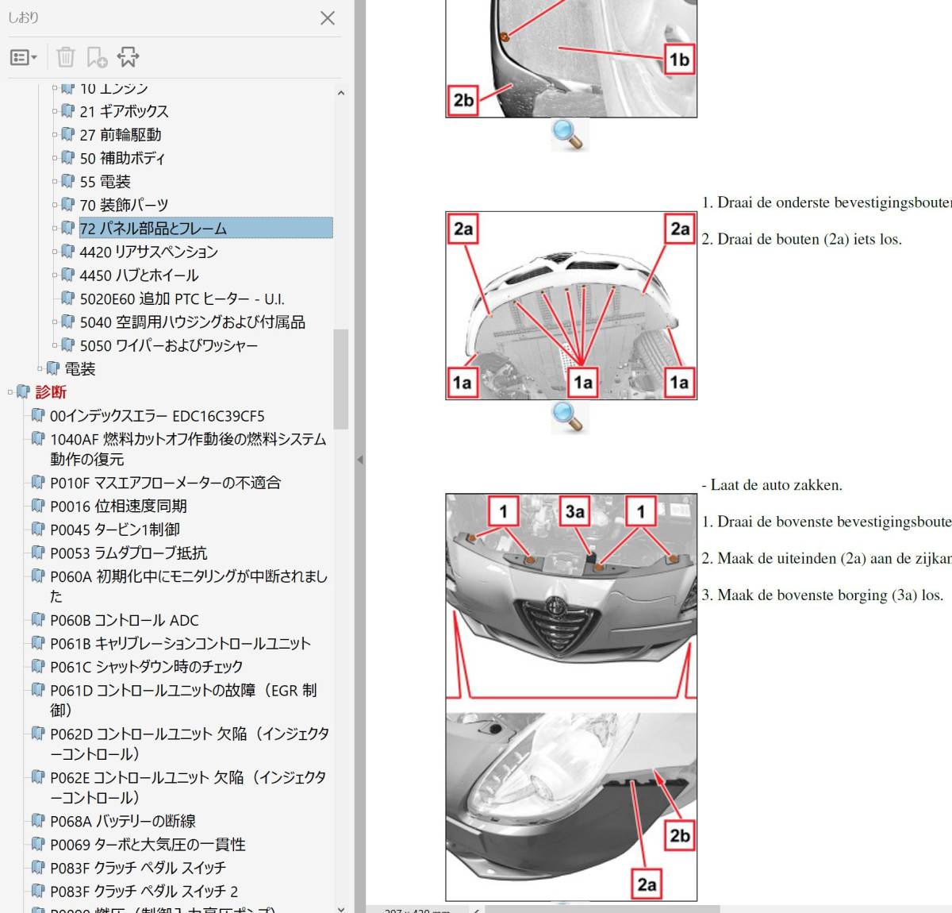
Task: Select the 72 パネル部品とフレーム bookmark
Action: point(153,229)
